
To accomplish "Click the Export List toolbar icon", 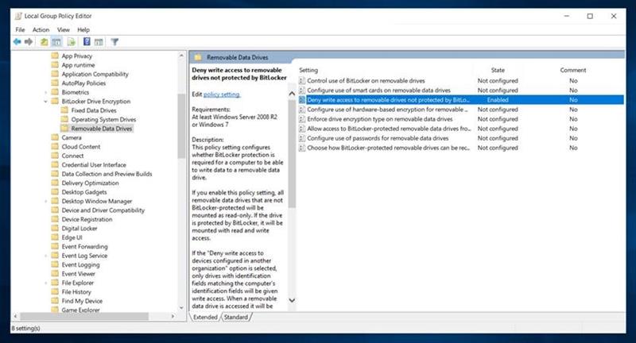I will click(x=72, y=42).
